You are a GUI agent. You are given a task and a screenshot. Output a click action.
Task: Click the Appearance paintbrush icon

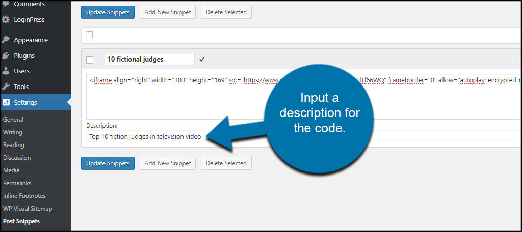click(6, 40)
